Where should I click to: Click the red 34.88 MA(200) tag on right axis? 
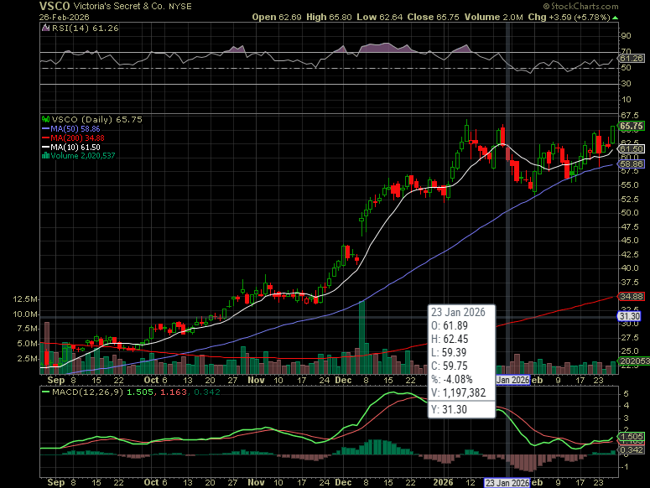point(632,296)
